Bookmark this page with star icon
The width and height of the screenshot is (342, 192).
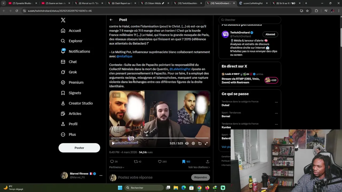(307, 11)
